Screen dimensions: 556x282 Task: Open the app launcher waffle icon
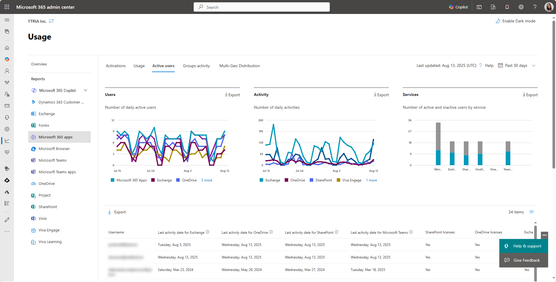click(7, 7)
